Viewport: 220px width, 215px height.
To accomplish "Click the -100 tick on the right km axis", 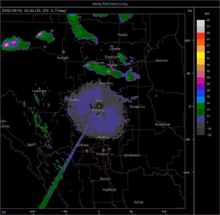I will tap(186, 172).
